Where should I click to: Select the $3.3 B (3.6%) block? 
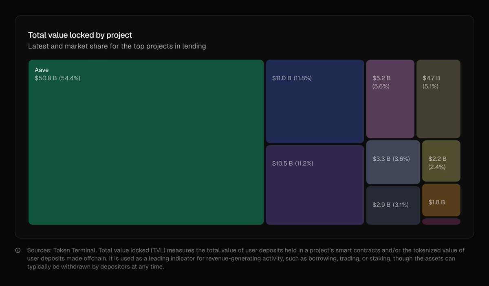click(393, 162)
